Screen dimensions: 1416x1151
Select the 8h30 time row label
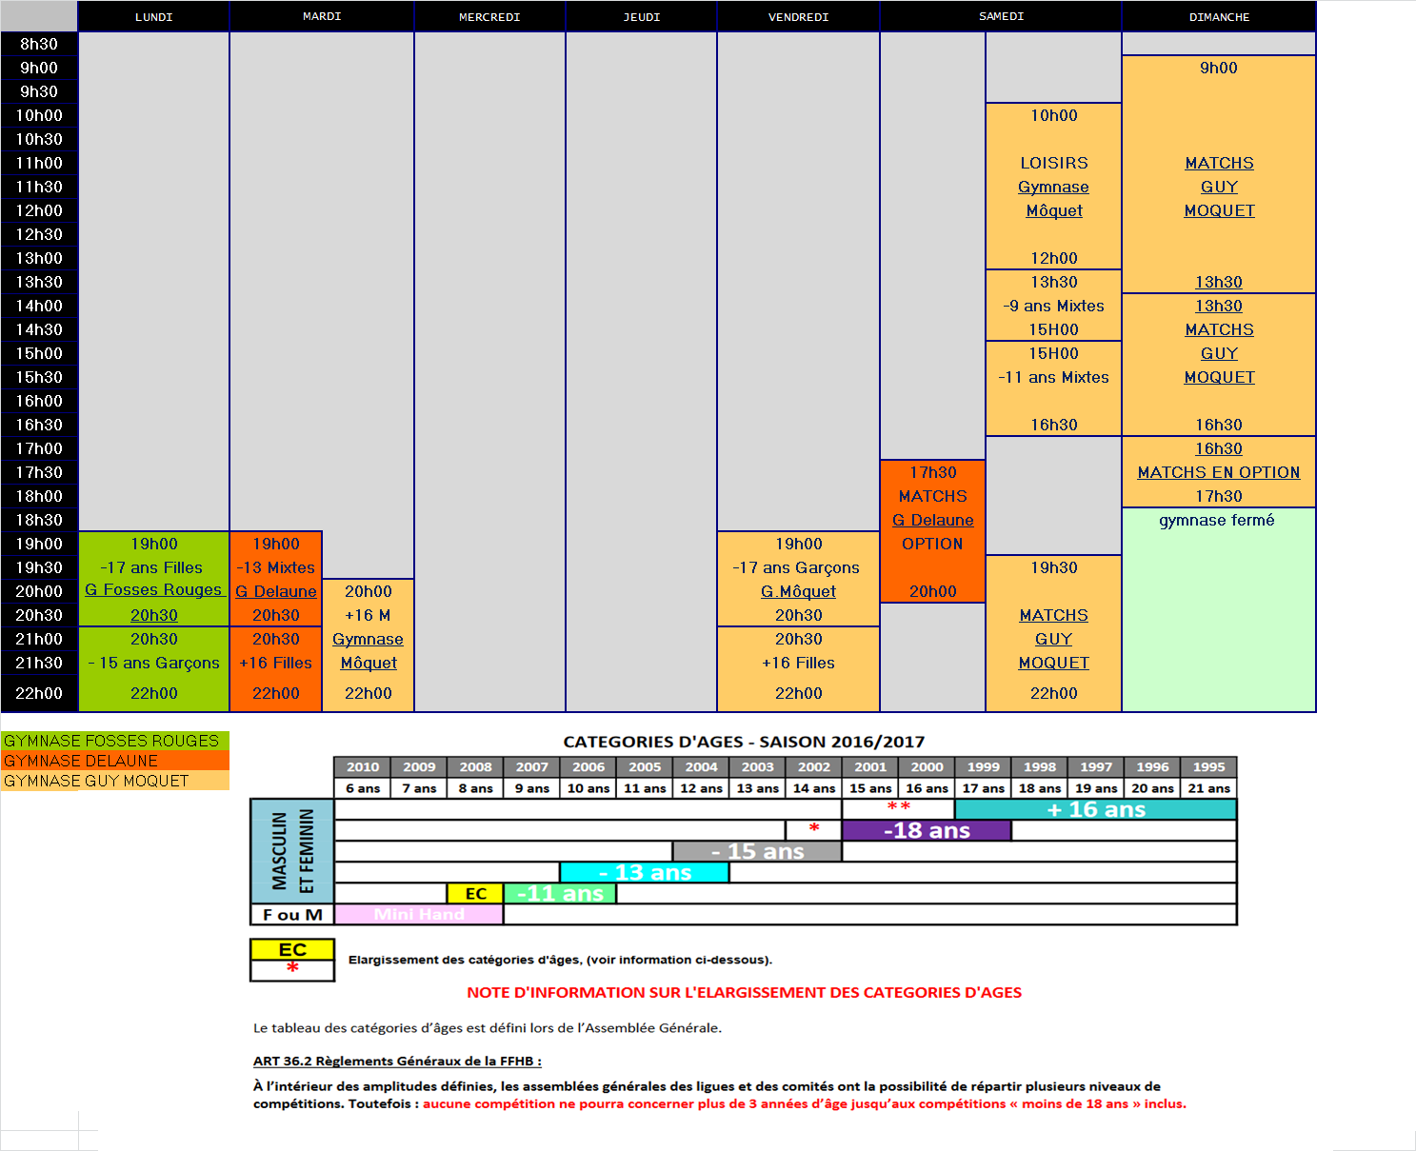(39, 44)
